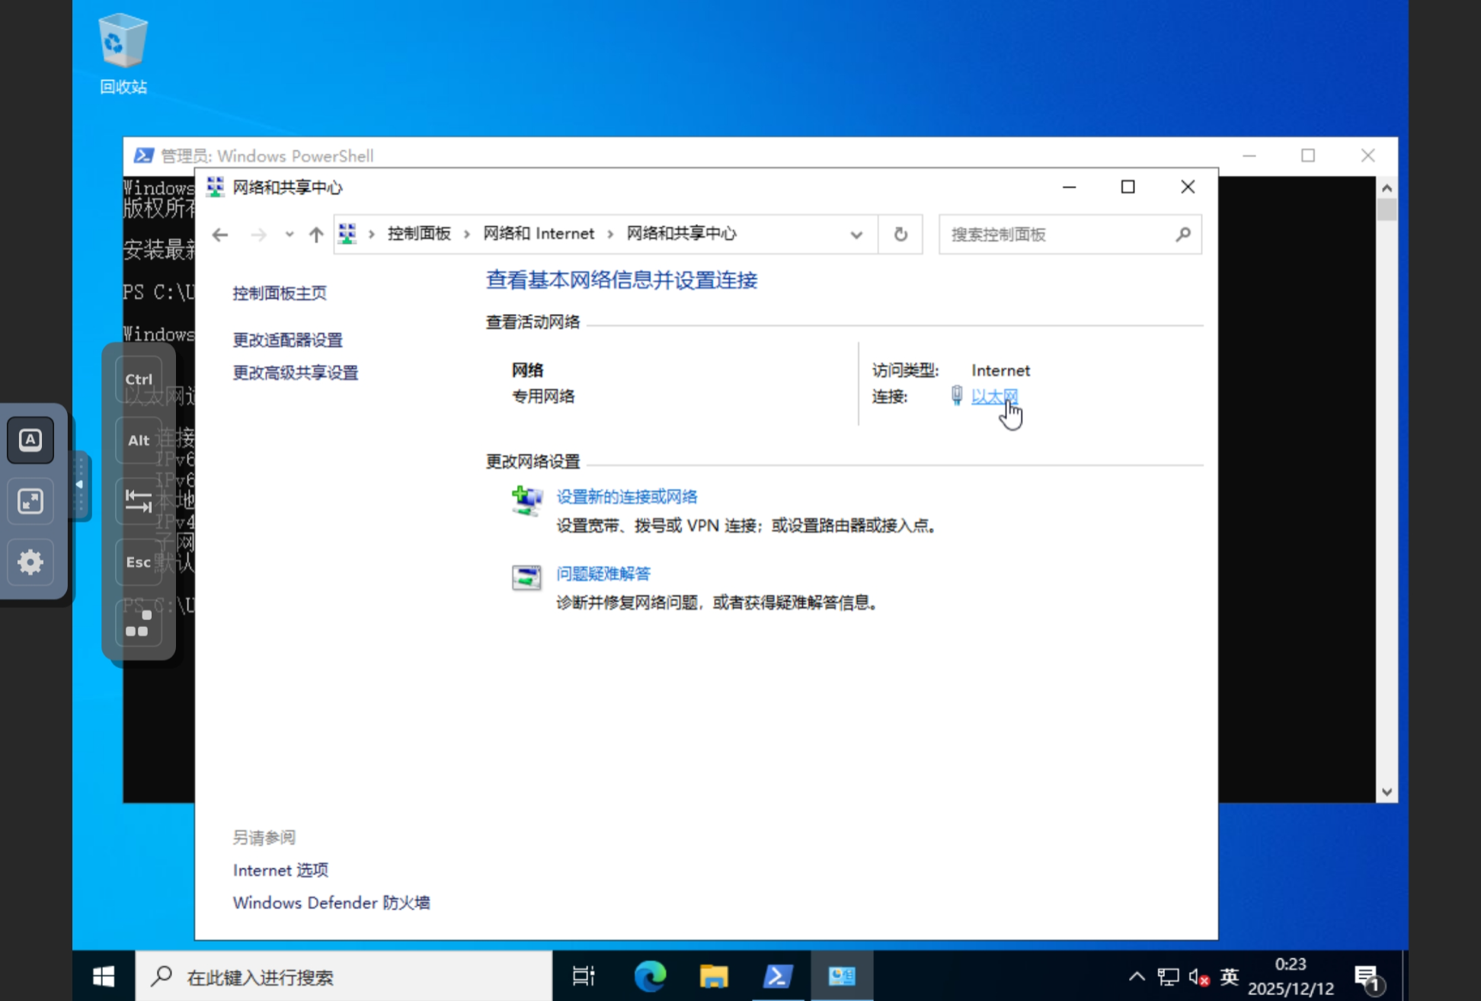Toggle the Alt virtual key

point(139,440)
